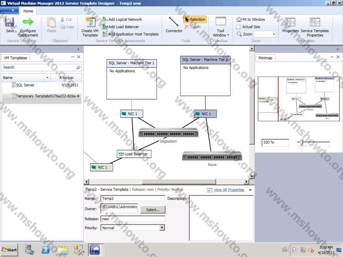Select the green NIC 1 node

[x=102, y=167]
